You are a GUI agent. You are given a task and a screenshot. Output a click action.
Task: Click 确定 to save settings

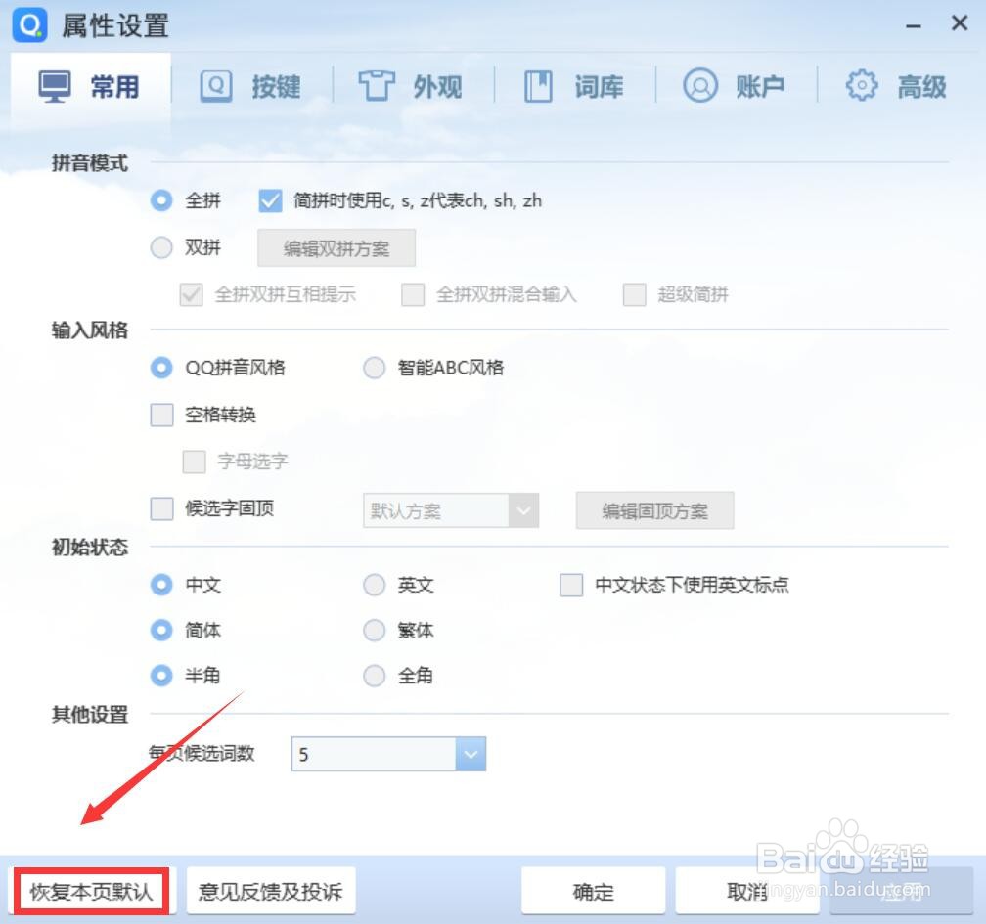coord(592,891)
